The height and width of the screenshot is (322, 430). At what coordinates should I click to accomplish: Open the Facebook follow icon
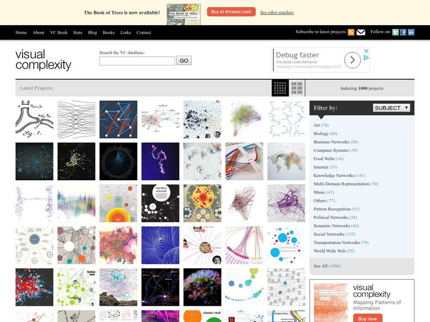[x=403, y=32]
